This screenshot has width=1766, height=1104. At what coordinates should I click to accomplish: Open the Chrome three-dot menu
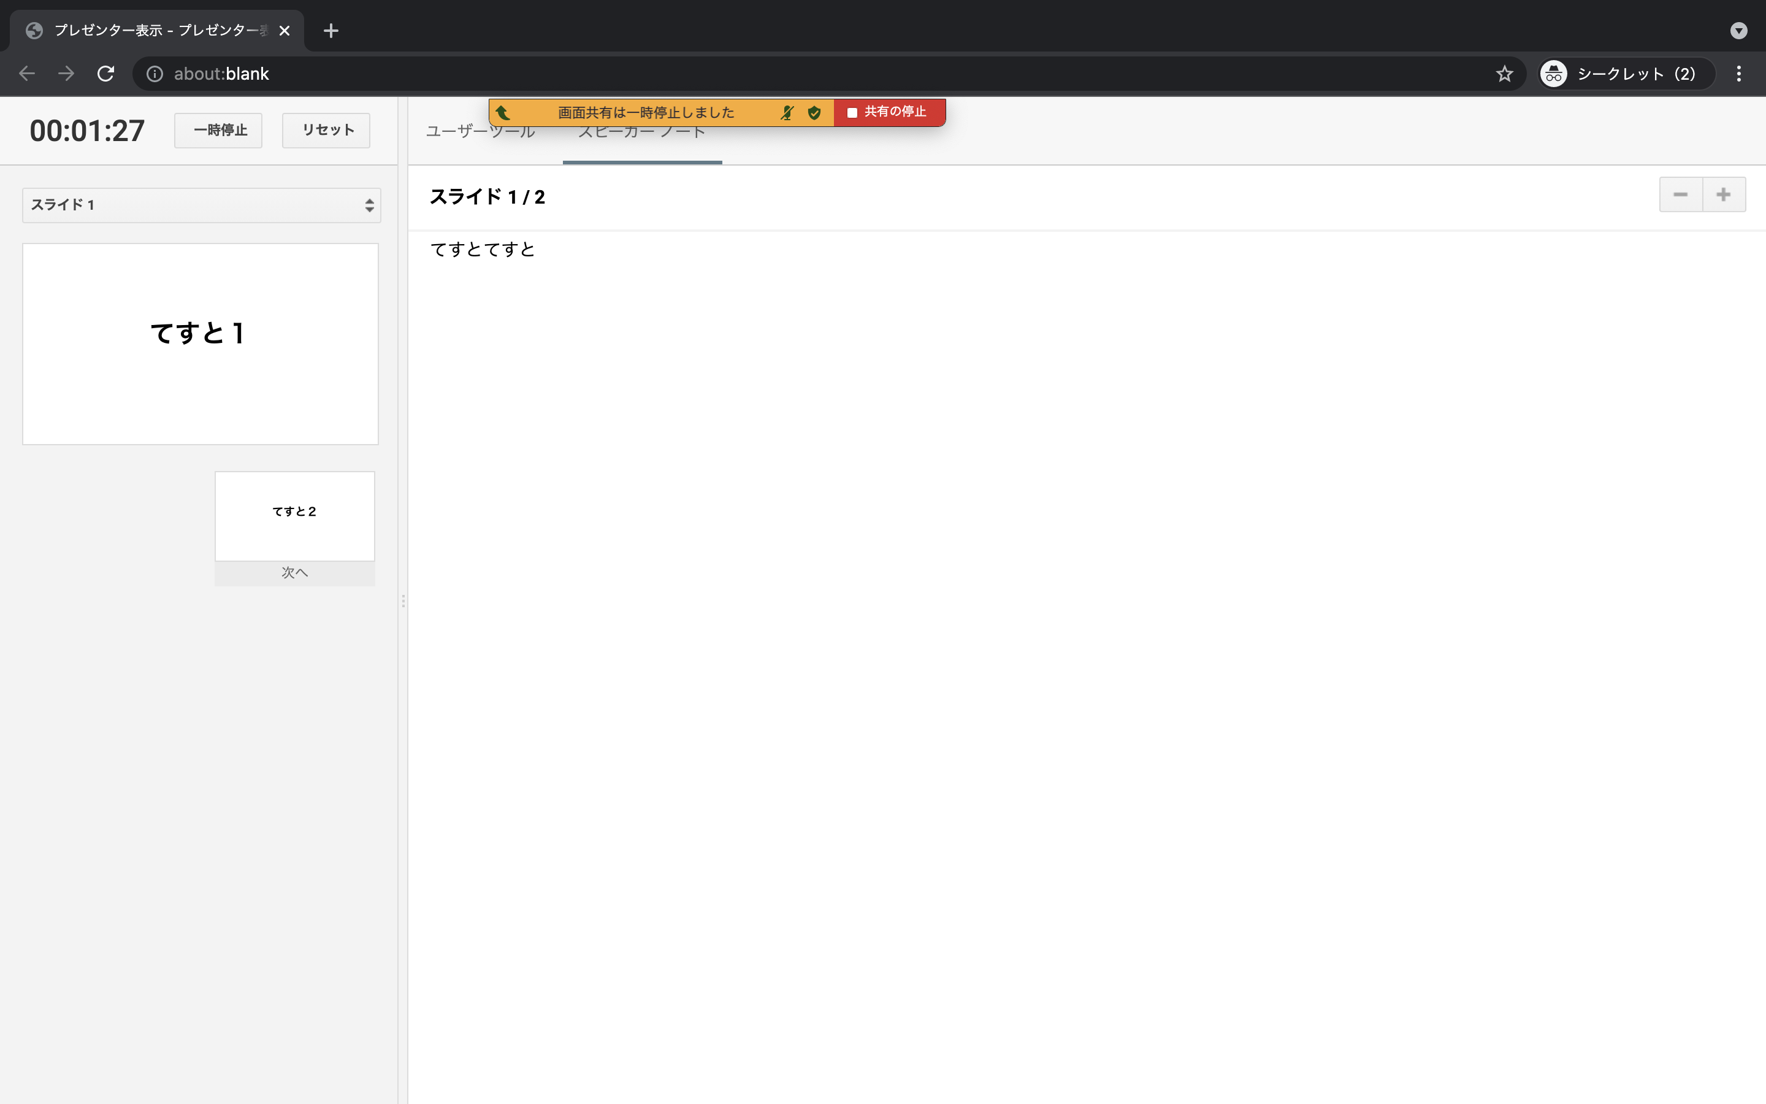pyautogui.click(x=1738, y=74)
